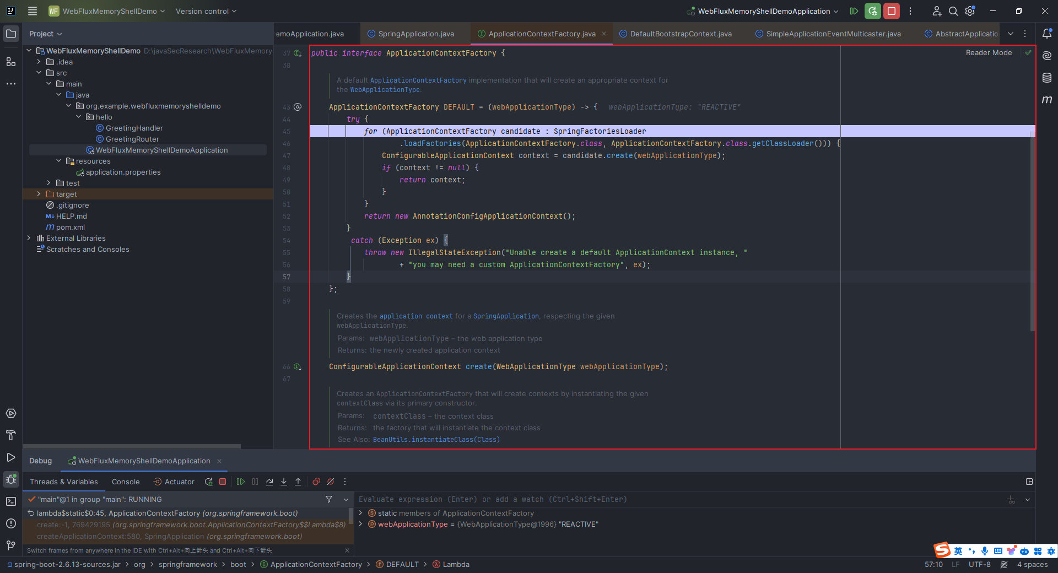Toggle the read-only pencil status bar icon
This screenshot has width=1058, height=573.
point(1004,564)
